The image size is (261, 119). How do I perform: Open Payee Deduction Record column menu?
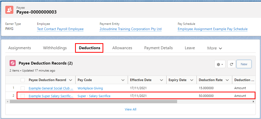coord(70,80)
